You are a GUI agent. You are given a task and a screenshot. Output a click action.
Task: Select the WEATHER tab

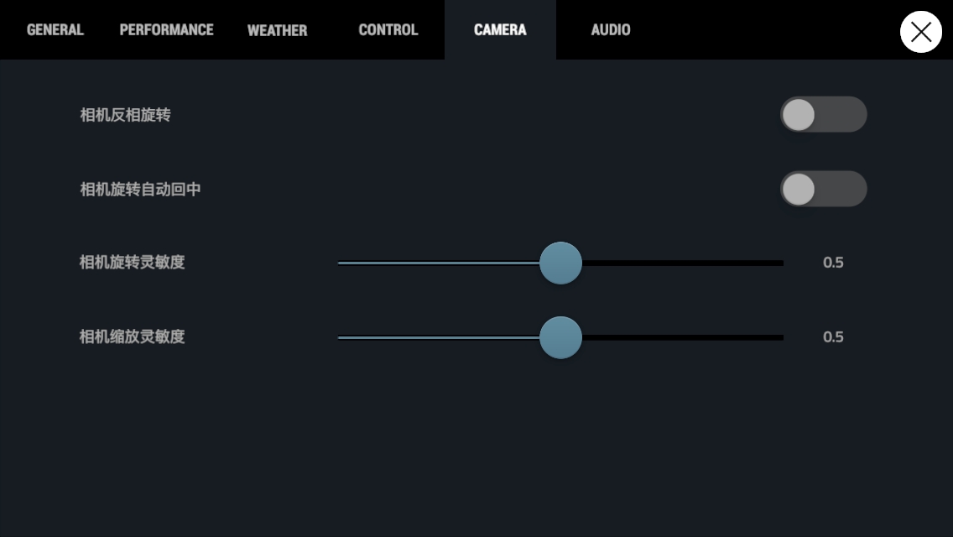point(277,30)
